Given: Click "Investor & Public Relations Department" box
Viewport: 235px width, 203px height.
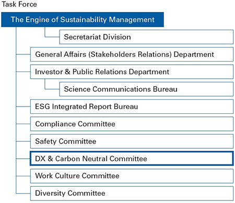Looking at the screenshot, I should [x=132, y=71].
